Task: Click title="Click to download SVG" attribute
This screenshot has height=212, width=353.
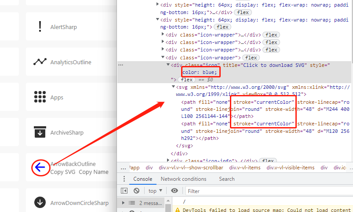Action: point(265,66)
